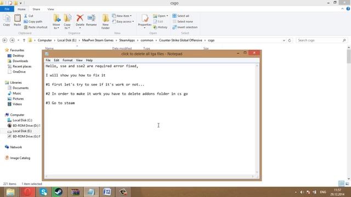Screen dimensions: 351x197
Task: Click the Copy icon in the ribbon
Action: click(7, 20)
